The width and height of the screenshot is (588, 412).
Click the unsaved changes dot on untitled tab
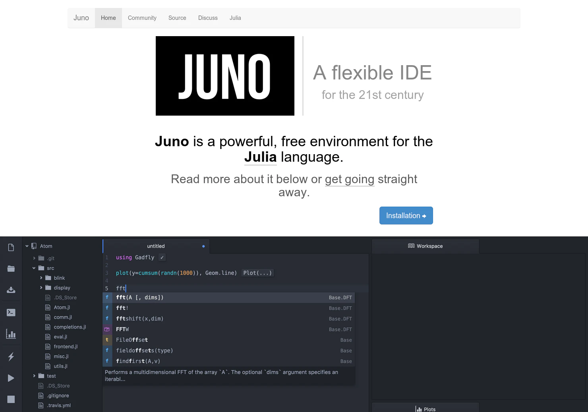coord(204,246)
